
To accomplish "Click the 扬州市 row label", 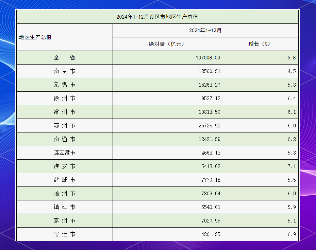I will click(x=65, y=193).
